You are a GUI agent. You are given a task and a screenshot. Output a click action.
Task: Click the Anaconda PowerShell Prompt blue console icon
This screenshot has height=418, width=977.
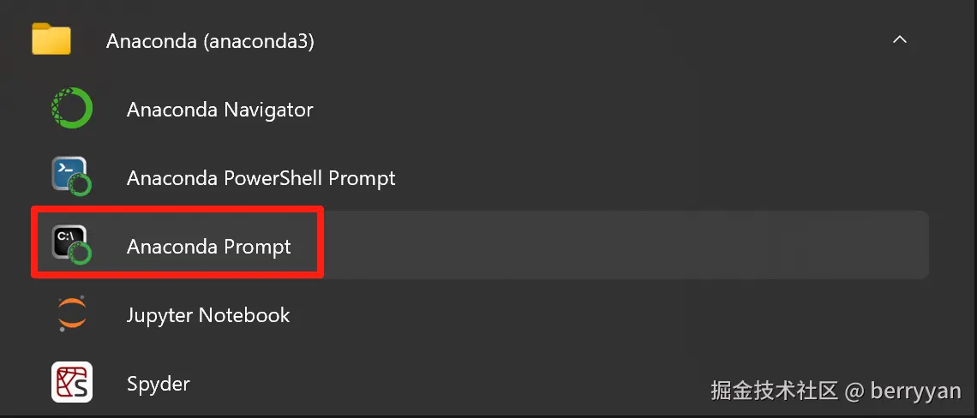point(69,172)
